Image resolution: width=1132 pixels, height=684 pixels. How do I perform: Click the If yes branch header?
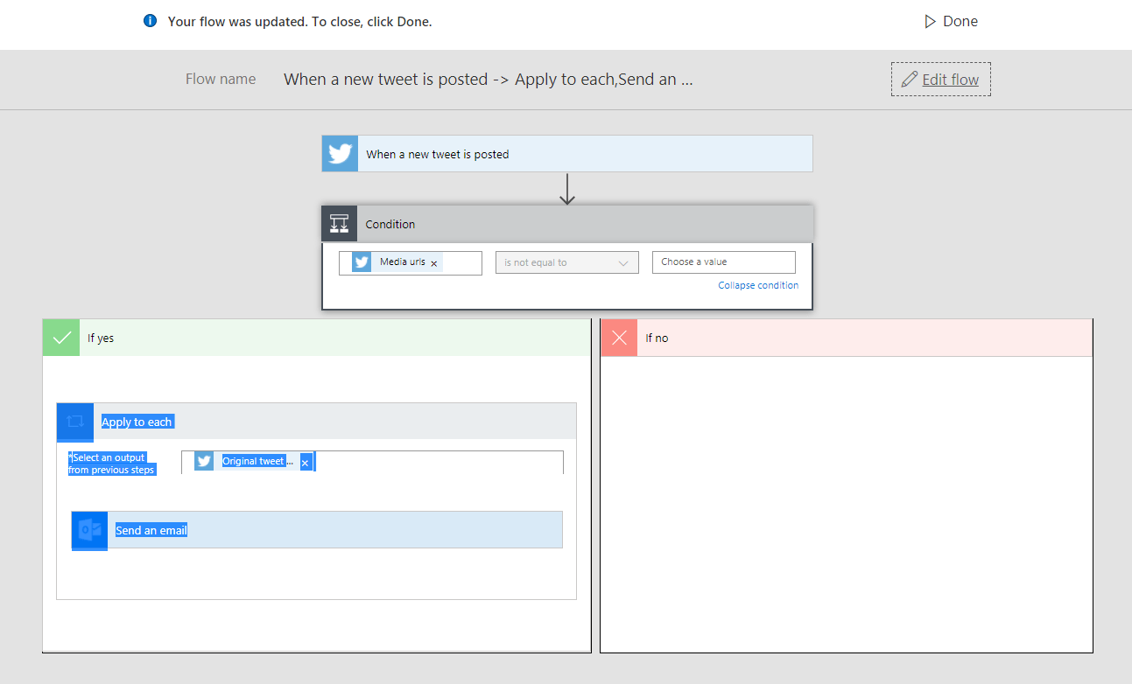[317, 338]
